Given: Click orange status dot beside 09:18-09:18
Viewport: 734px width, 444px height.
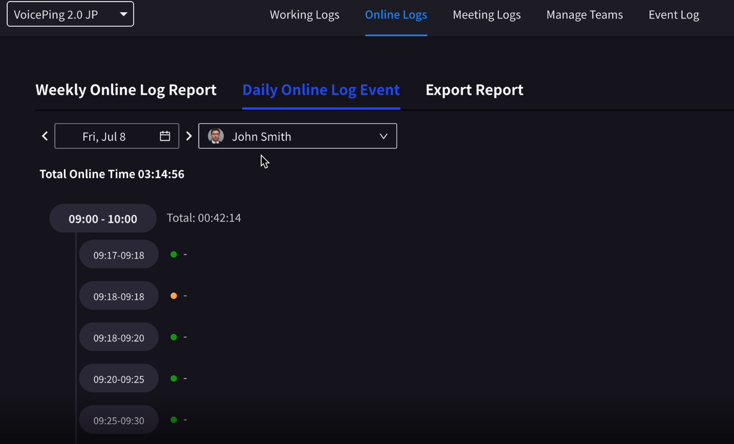Looking at the screenshot, I should tap(174, 296).
